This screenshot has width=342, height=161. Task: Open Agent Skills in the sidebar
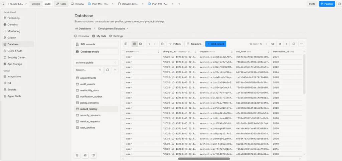tap(18, 96)
